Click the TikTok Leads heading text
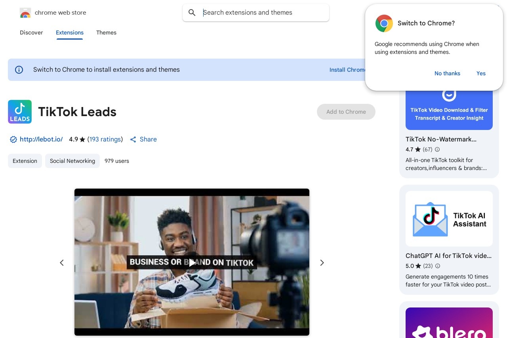This screenshot has width=507, height=338. tap(77, 112)
